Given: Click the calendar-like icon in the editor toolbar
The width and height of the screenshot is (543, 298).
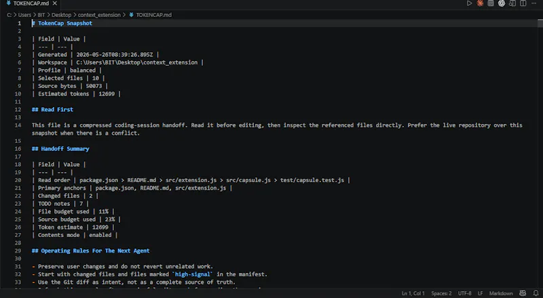Looking at the screenshot, I should pos(491,3).
